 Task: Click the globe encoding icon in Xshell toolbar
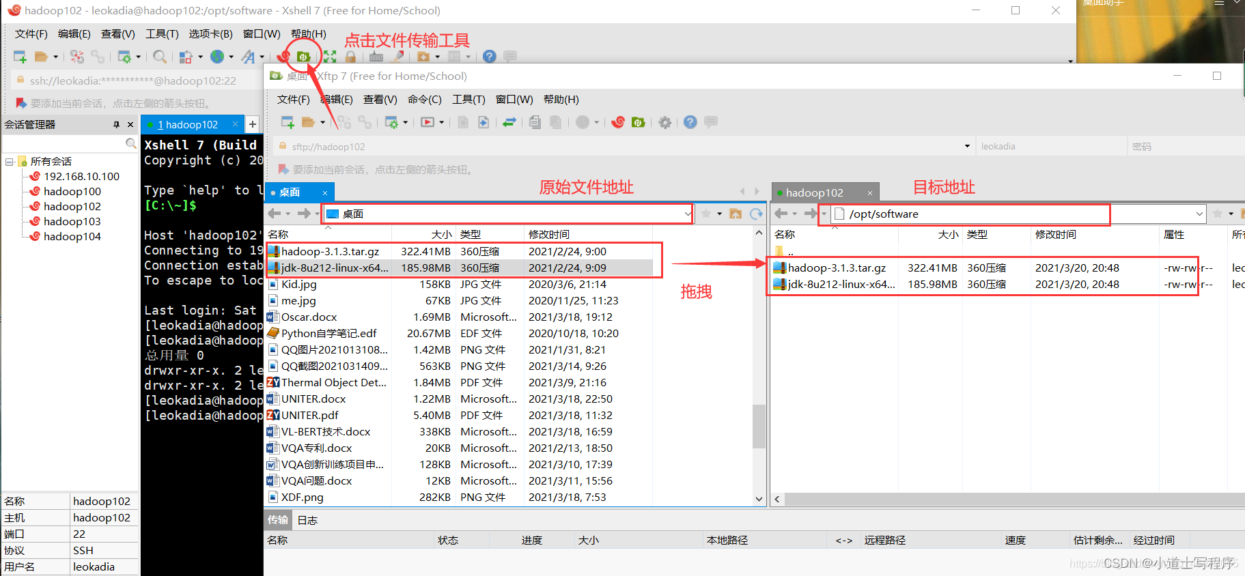tap(217, 57)
